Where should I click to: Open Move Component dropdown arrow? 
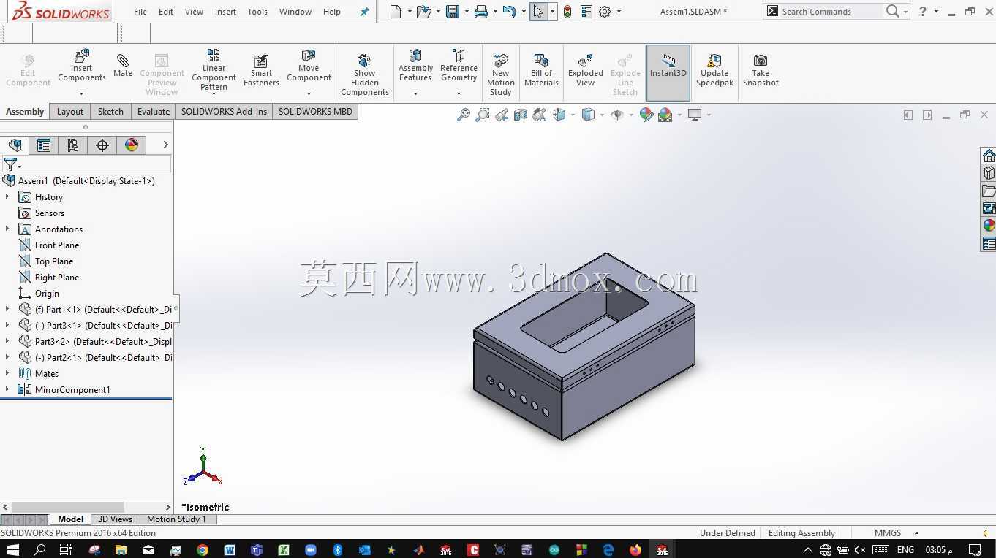click(309, 93)
